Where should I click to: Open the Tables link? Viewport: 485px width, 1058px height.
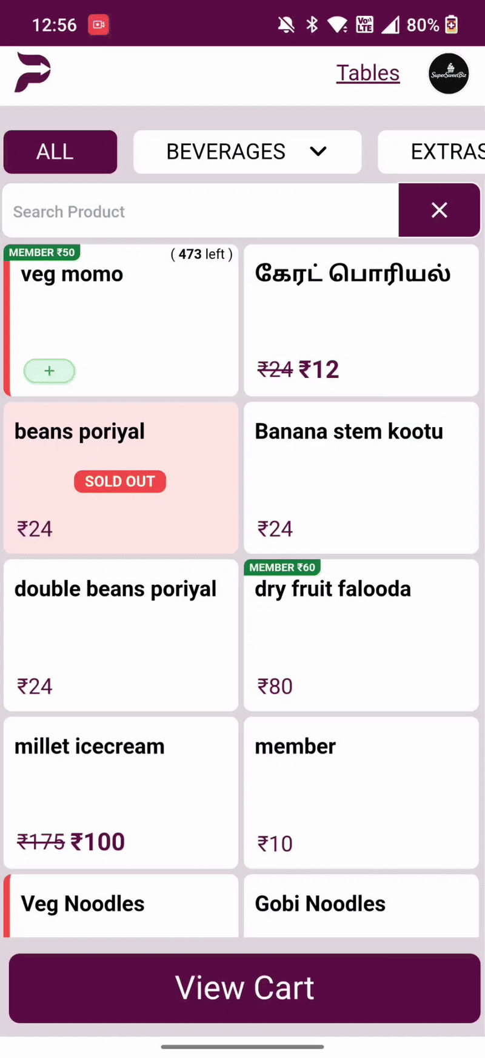coord(368,73)
